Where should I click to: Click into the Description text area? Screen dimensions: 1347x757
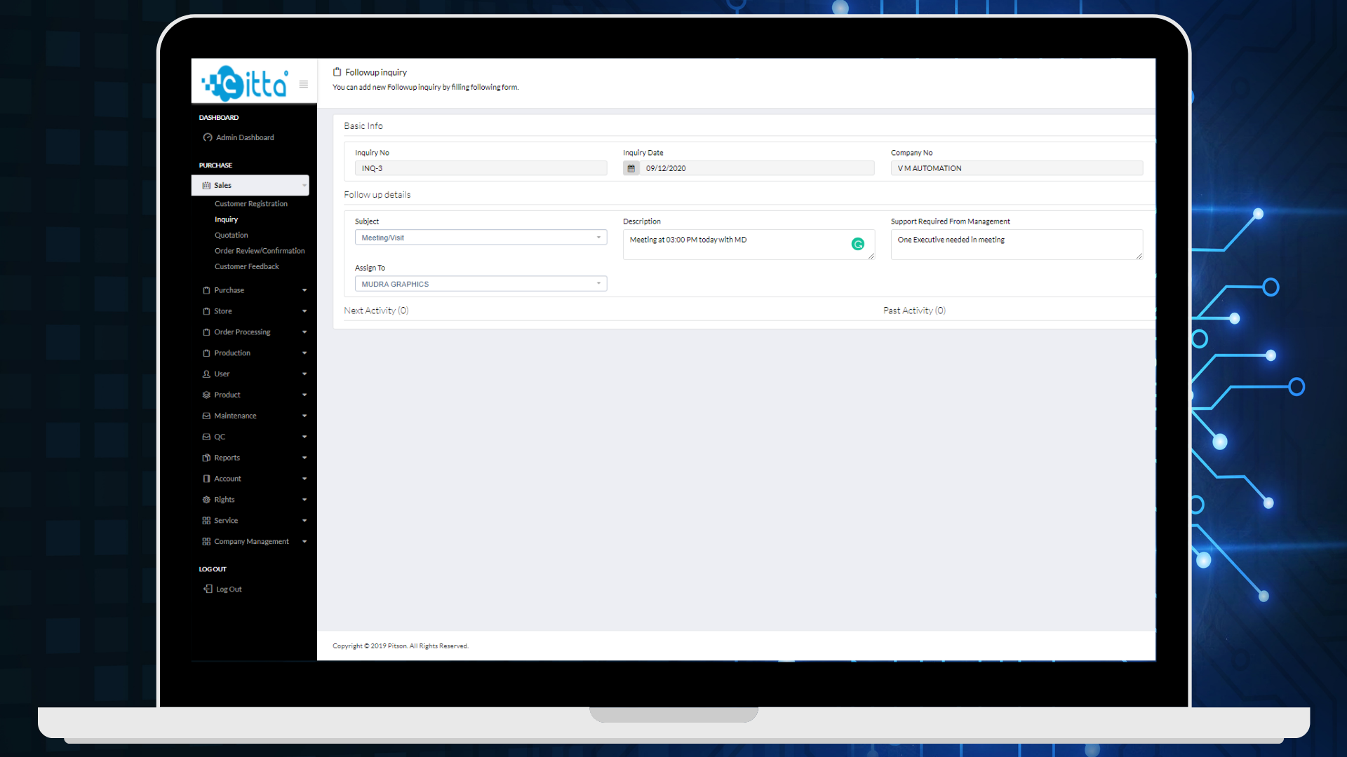[x=749, y=245]
